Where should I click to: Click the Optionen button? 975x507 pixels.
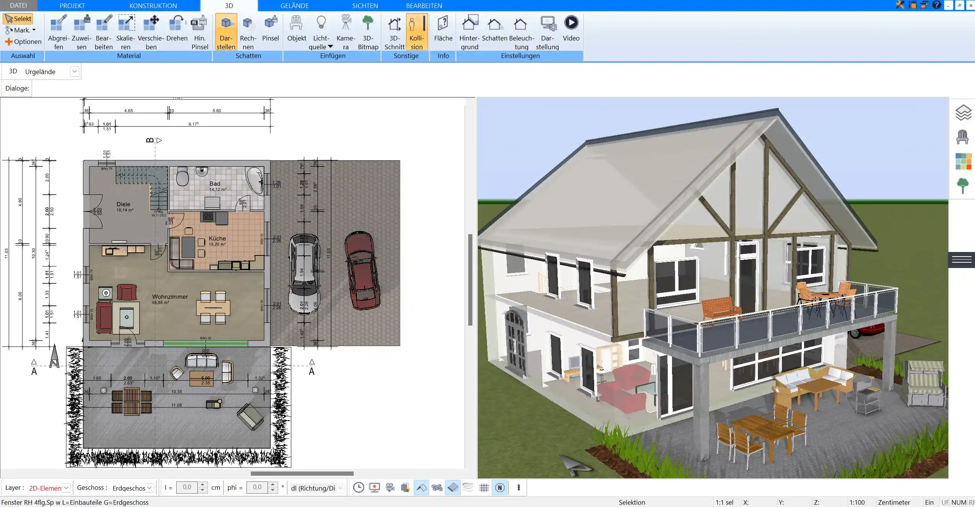[x=23, y=42]
